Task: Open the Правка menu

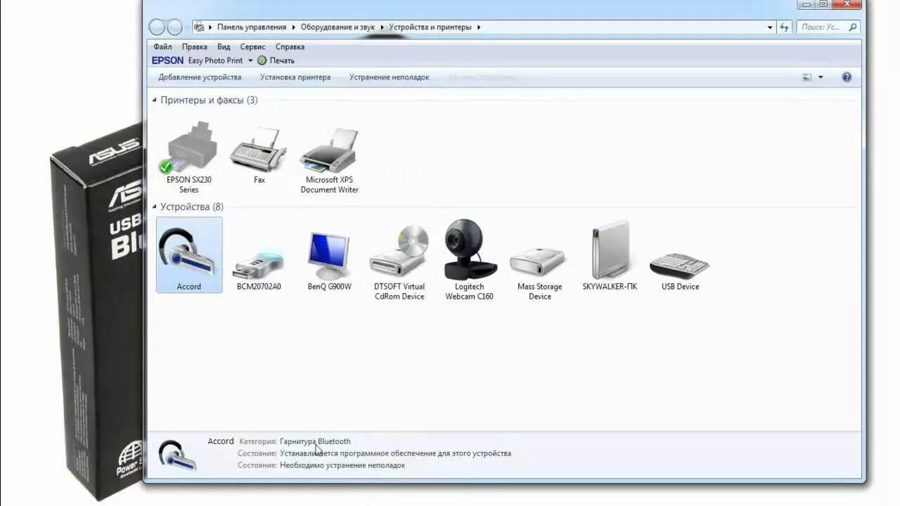Action: pyautogui.click(x=194, y=47)
